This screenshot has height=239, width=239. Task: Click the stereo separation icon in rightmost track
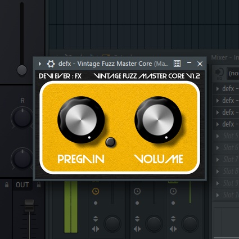click(173, 229)
